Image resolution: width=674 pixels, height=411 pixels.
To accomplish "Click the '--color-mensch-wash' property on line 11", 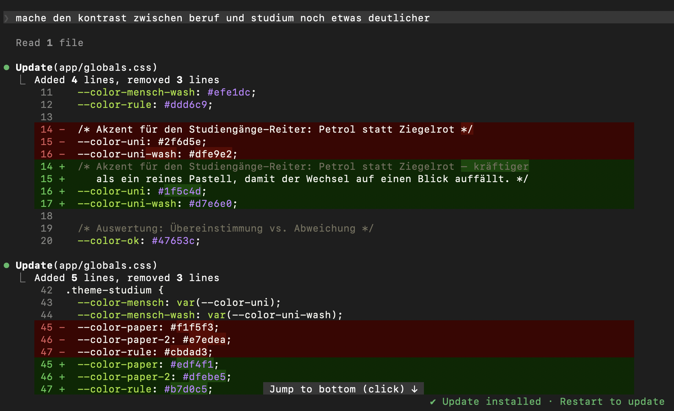I will (136, 92).
